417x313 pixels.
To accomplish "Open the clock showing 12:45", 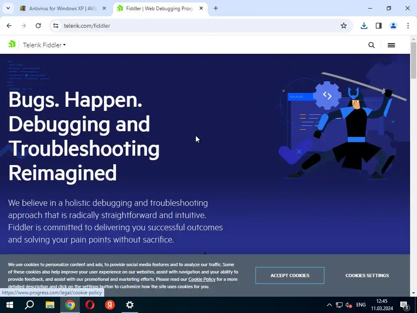I will pos(382,305).
